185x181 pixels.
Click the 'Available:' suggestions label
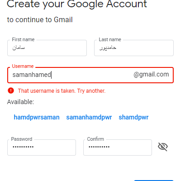(20, 102)
